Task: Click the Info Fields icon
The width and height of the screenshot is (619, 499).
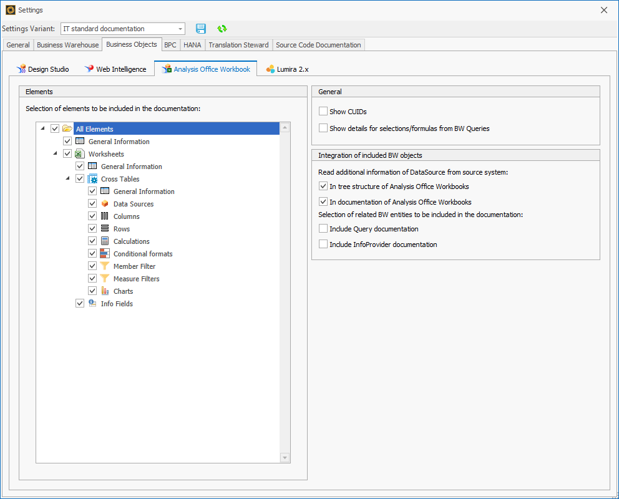Action: tap(92, 303)
